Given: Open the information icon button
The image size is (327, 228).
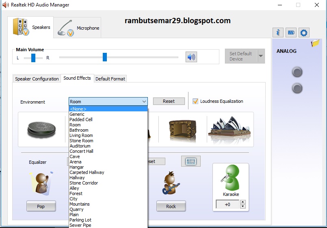Looking at the screenshot, I should 278,33.
